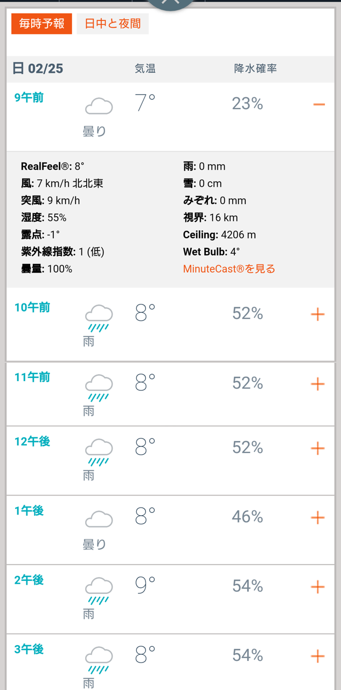Expand the 3午後 forecast details

(x=318, y=656)
